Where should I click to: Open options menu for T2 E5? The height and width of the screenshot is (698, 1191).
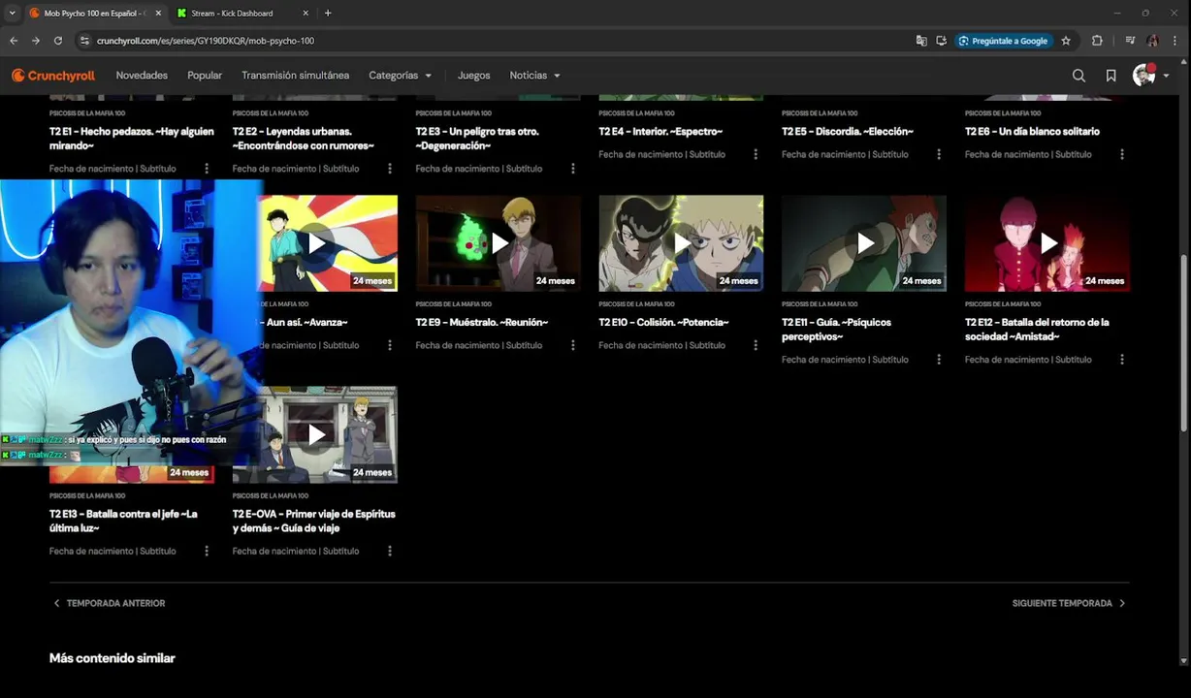939,154
